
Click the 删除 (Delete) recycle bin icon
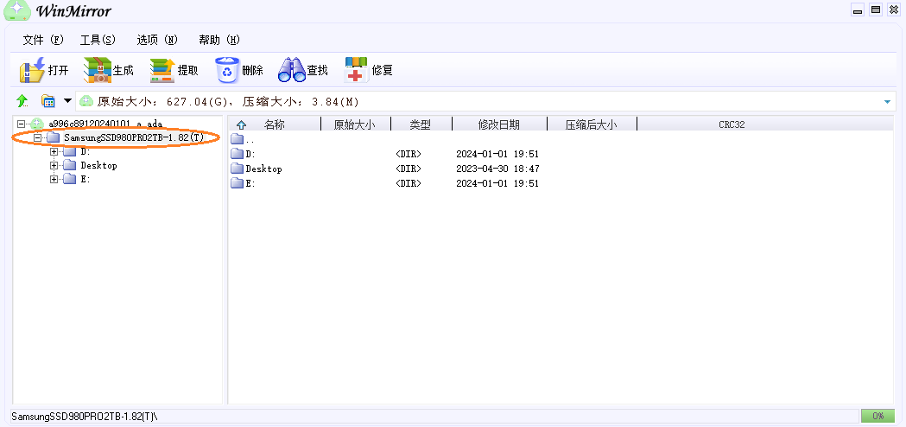(227, 70)
